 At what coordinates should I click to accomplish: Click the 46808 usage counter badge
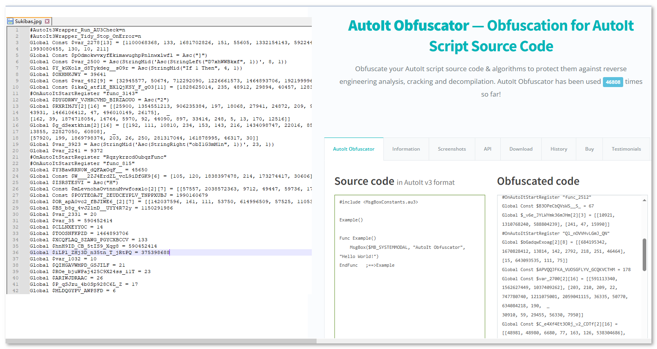click(613, 82)
